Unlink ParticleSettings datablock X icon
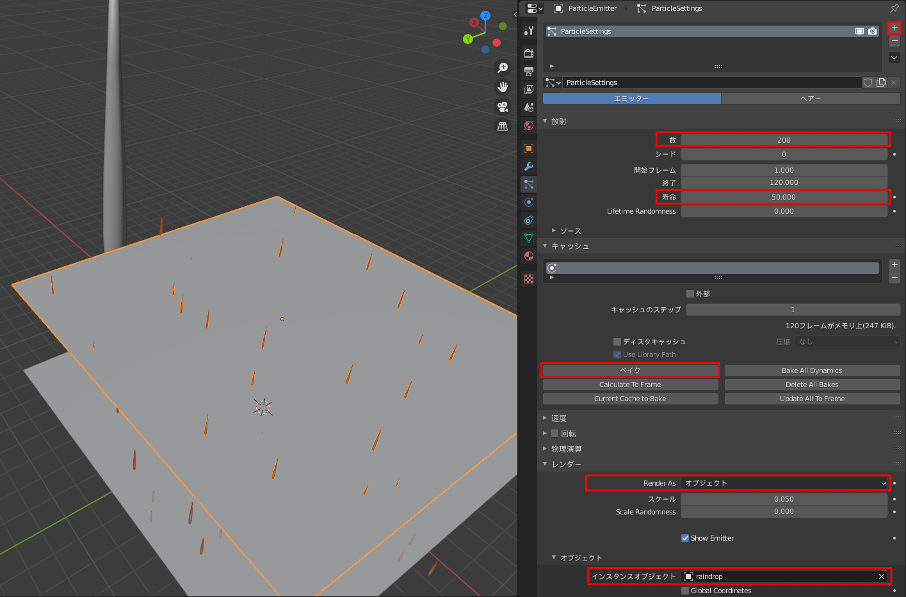This screenshot has width=906, height=597. click(894, 83)
